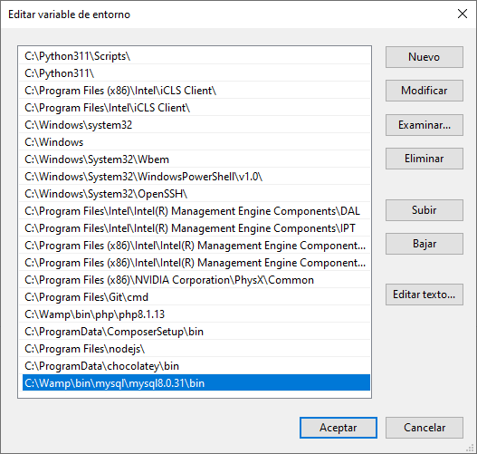Close the Editar variable de entorno dialog
This screenshot has width=477, height=454.
pyautogui.click(x=463, y=14)
